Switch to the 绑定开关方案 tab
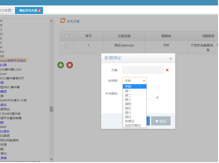219x163 pixels. 28,10
